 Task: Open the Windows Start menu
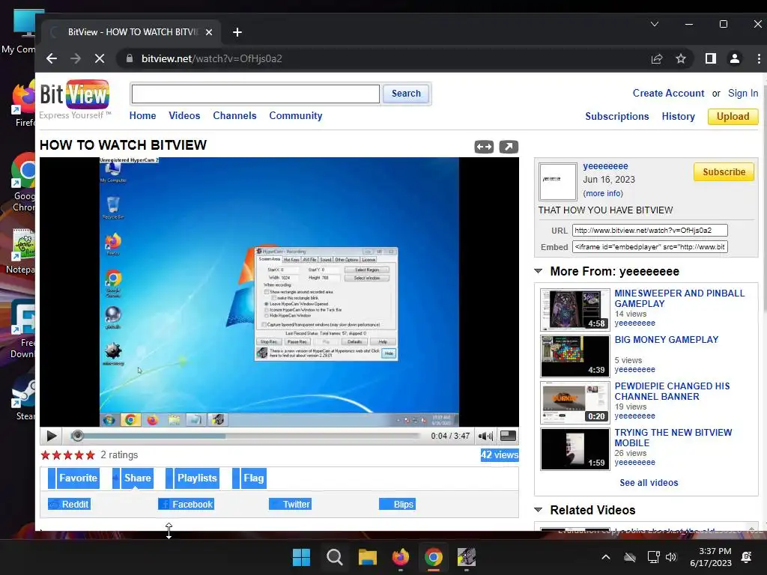pyautogui.click(x=301, y=557)
